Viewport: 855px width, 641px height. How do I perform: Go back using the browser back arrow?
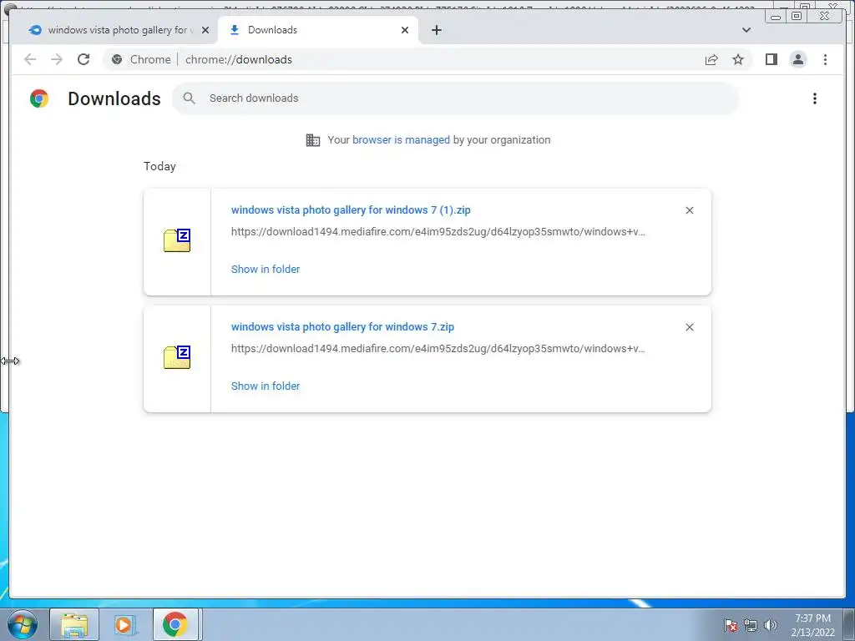tap(30, 59)
